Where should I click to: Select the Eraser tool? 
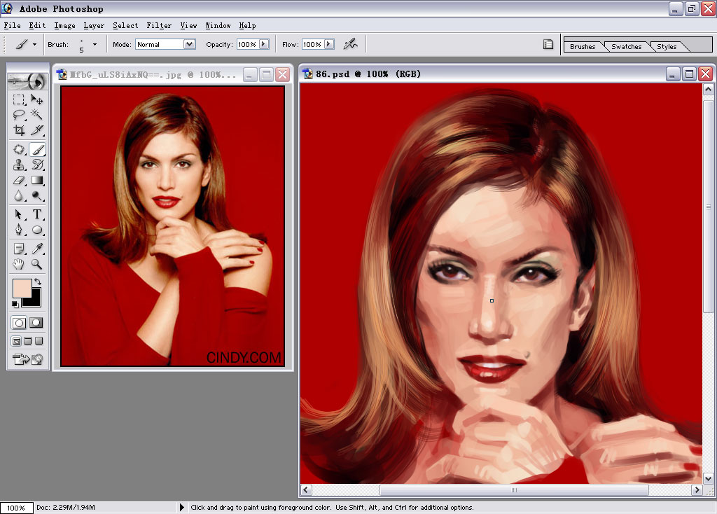pos(19,180)
